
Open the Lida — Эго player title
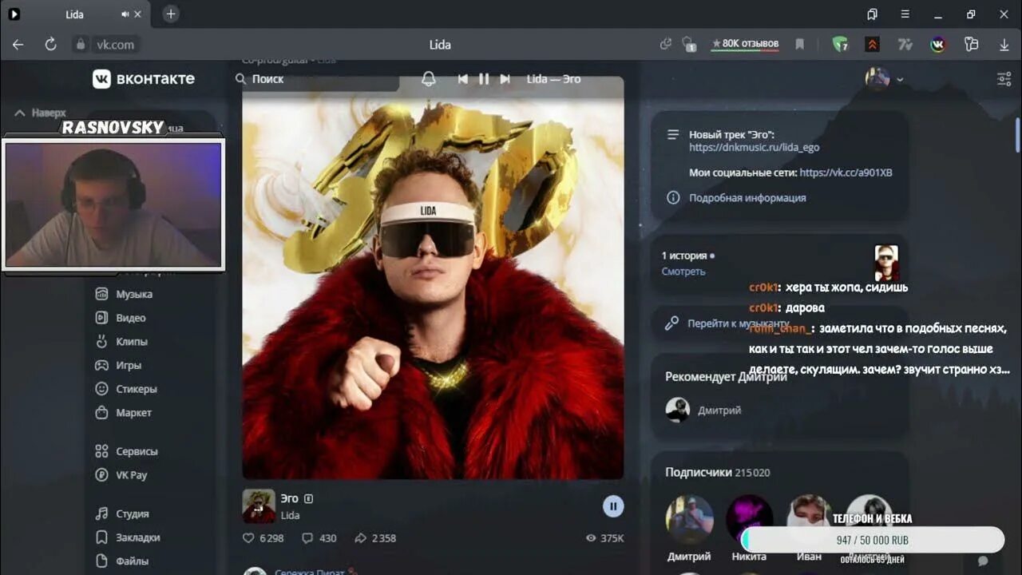coord(553,79)
